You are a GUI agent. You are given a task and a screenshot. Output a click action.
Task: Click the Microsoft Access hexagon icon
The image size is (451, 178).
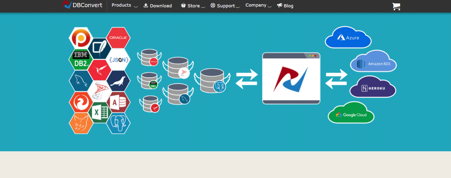pos(118,102)
